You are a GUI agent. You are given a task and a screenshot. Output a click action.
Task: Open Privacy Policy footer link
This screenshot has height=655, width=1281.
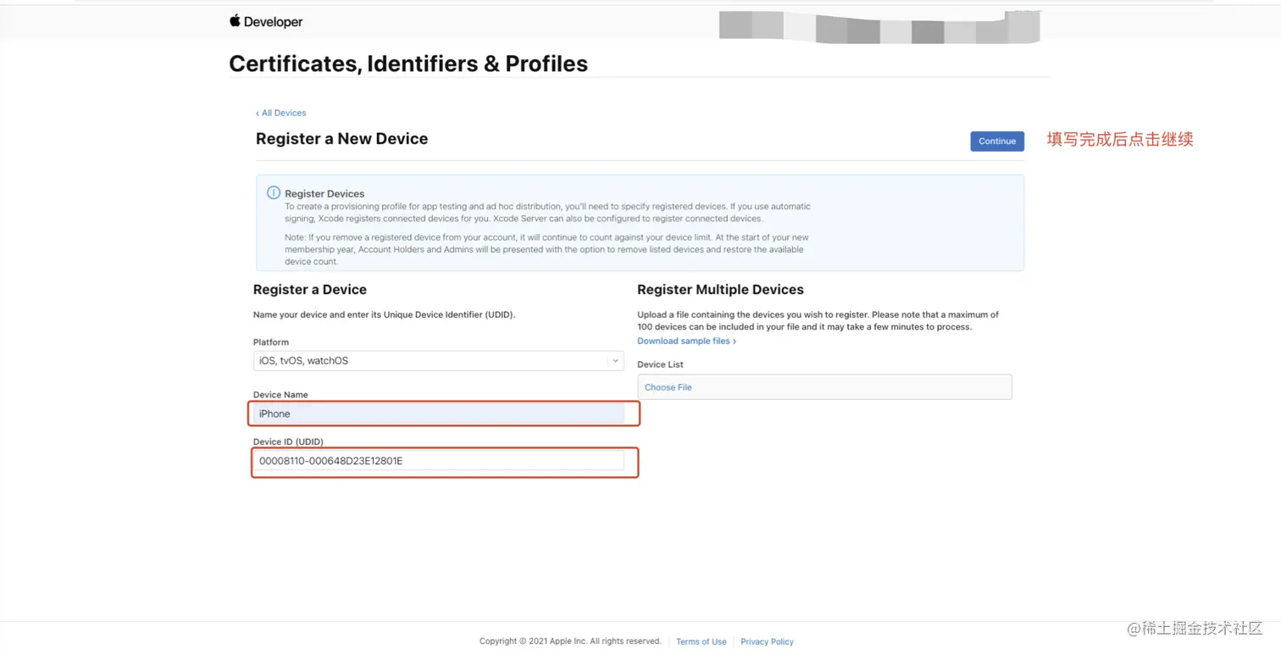[x=767, y=642]
